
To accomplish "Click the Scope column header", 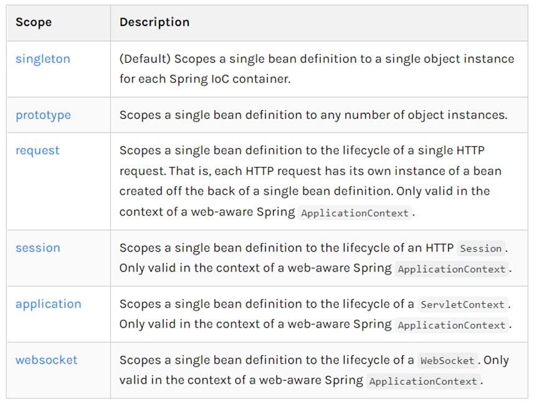I will 34,22.
